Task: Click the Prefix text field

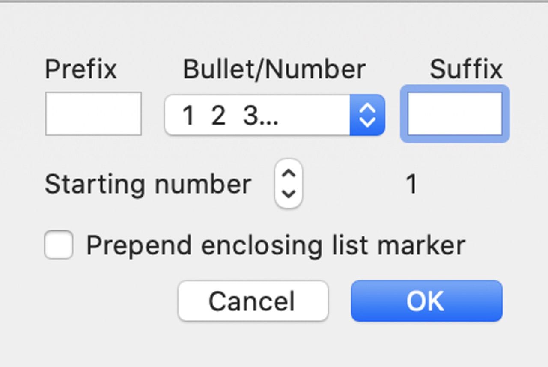Action: [93, 114]
